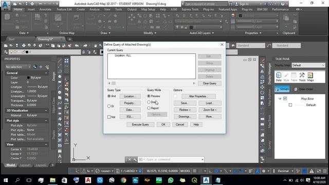Image resolution: width=329 pixels, height=185 pixels.
Task: Click the customization menu icon in status bar
Action: coord(325,171)
